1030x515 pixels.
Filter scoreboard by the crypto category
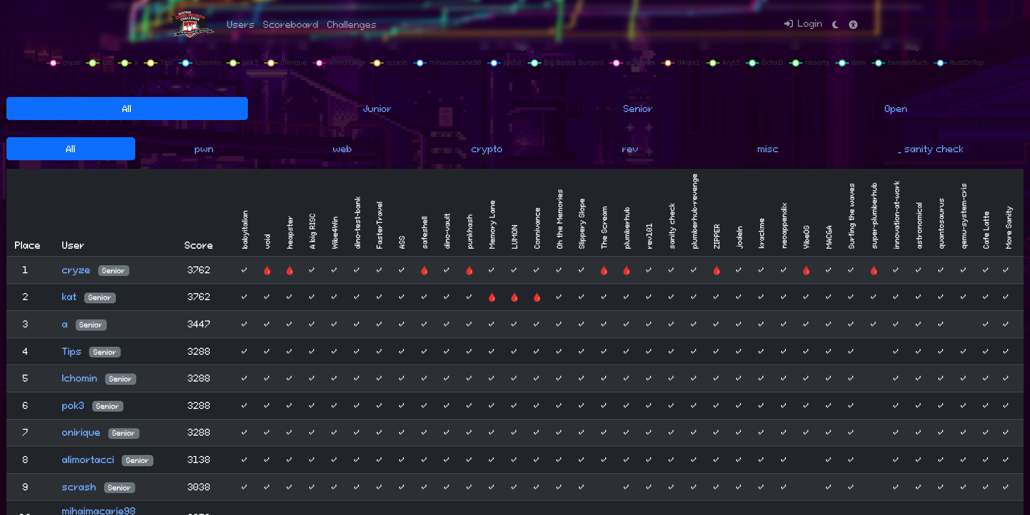click(487, 149)
